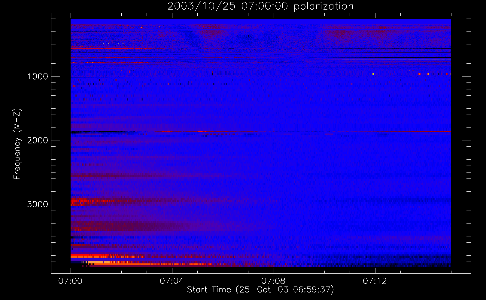This screenshot has height=300, width=486.
Task: Click the 07:04 time tick label
Action: 172,281
